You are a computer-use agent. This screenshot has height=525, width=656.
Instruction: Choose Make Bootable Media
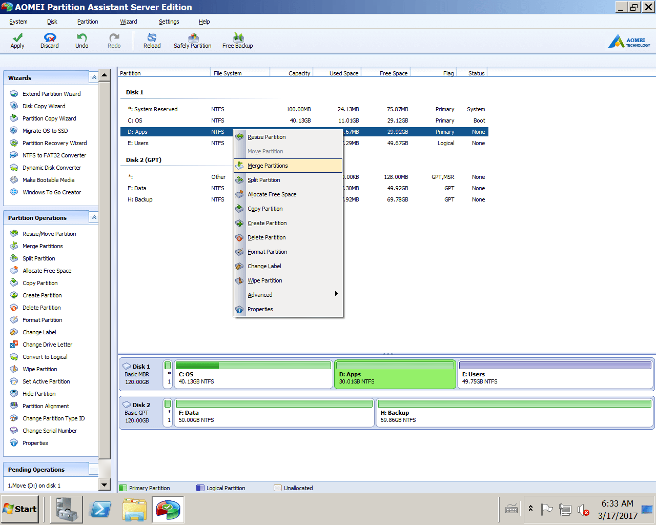click(42, 180)
